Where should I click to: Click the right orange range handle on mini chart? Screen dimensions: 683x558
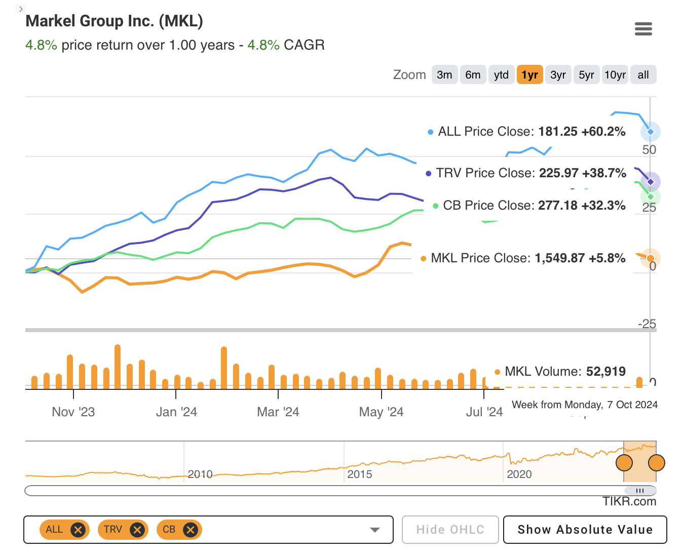pyautogui.click(x=656, y=462)
